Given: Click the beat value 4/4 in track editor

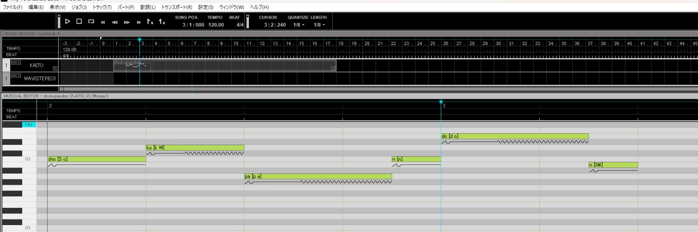Looking at the screenshot, I should click(66, 55).
